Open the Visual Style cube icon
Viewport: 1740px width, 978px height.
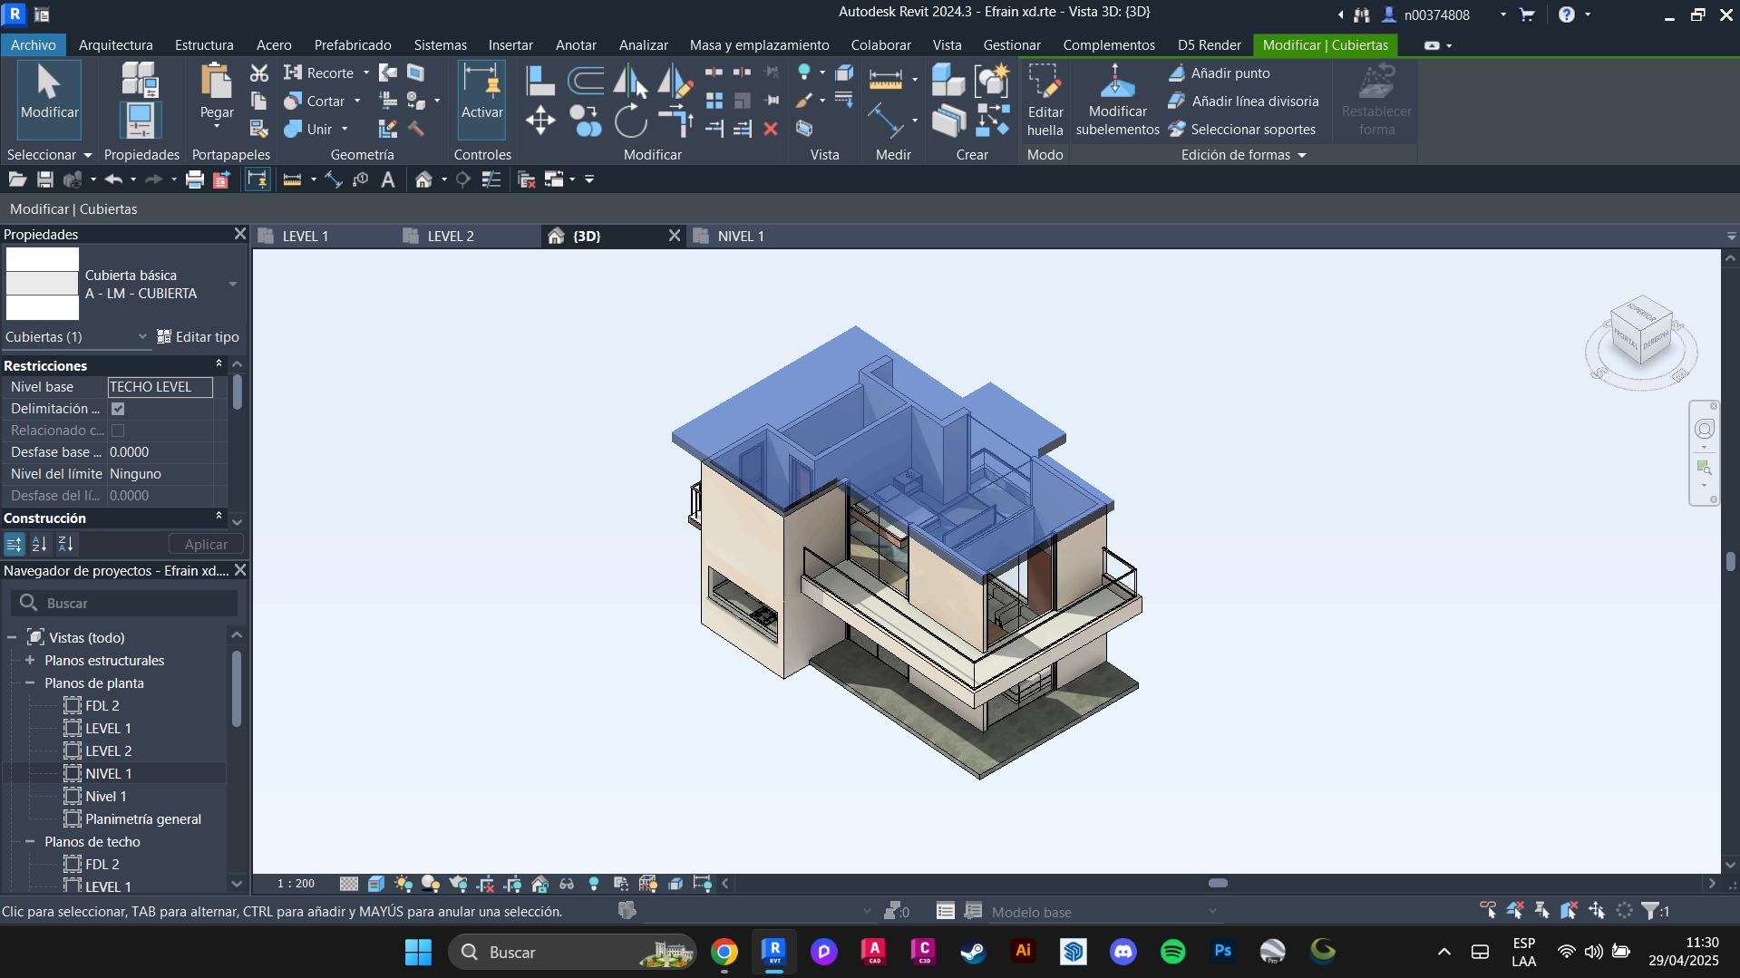376,883
